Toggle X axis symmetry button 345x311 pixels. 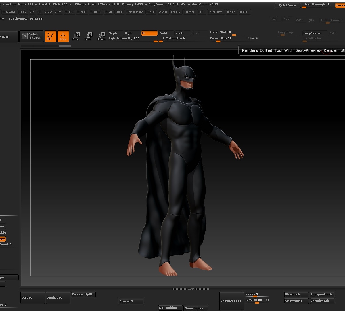tap(274, 19)
